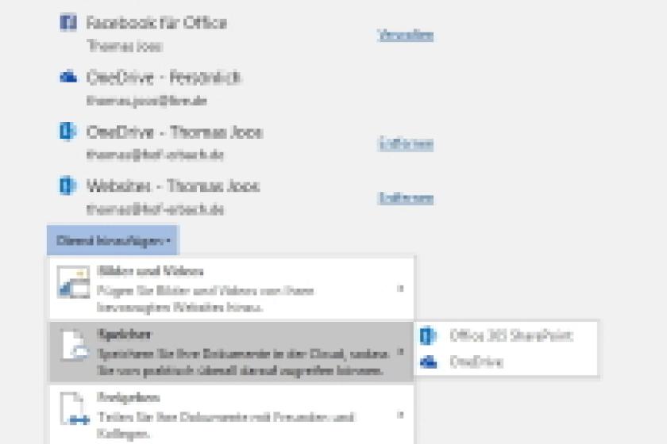This screenshot has height=444, width=667.
Task: Click Verwalten link for Facebook für Office
Action: 406,35
